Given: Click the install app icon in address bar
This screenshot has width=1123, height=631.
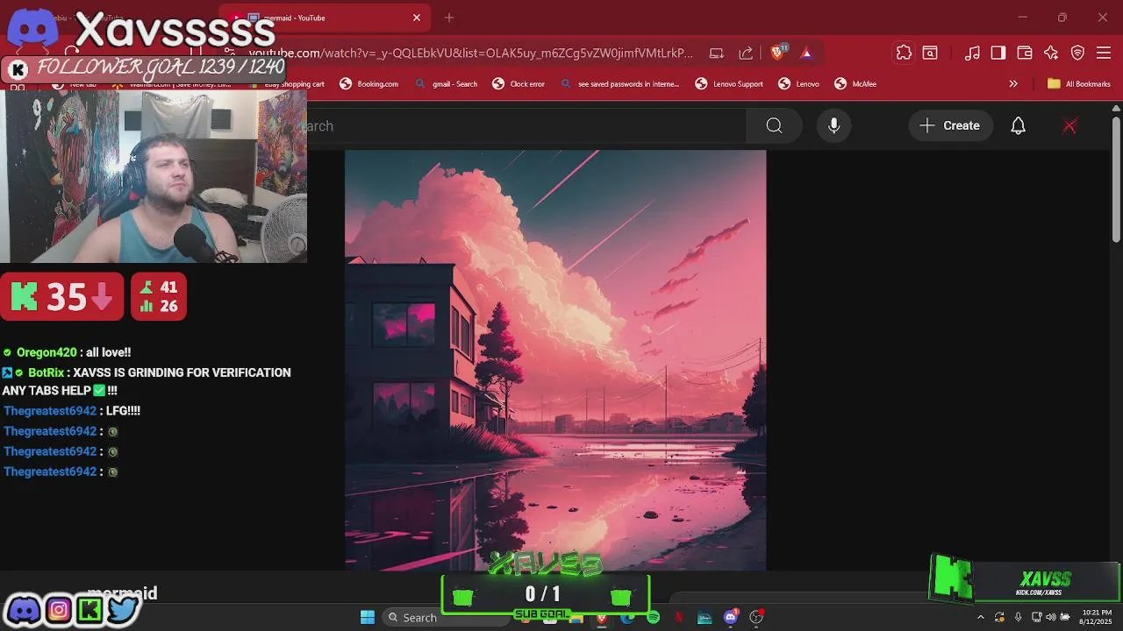Looking at the screenshot, I should [717, 53].
